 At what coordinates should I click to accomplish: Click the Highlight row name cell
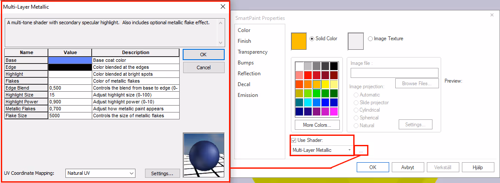point(26,74)
